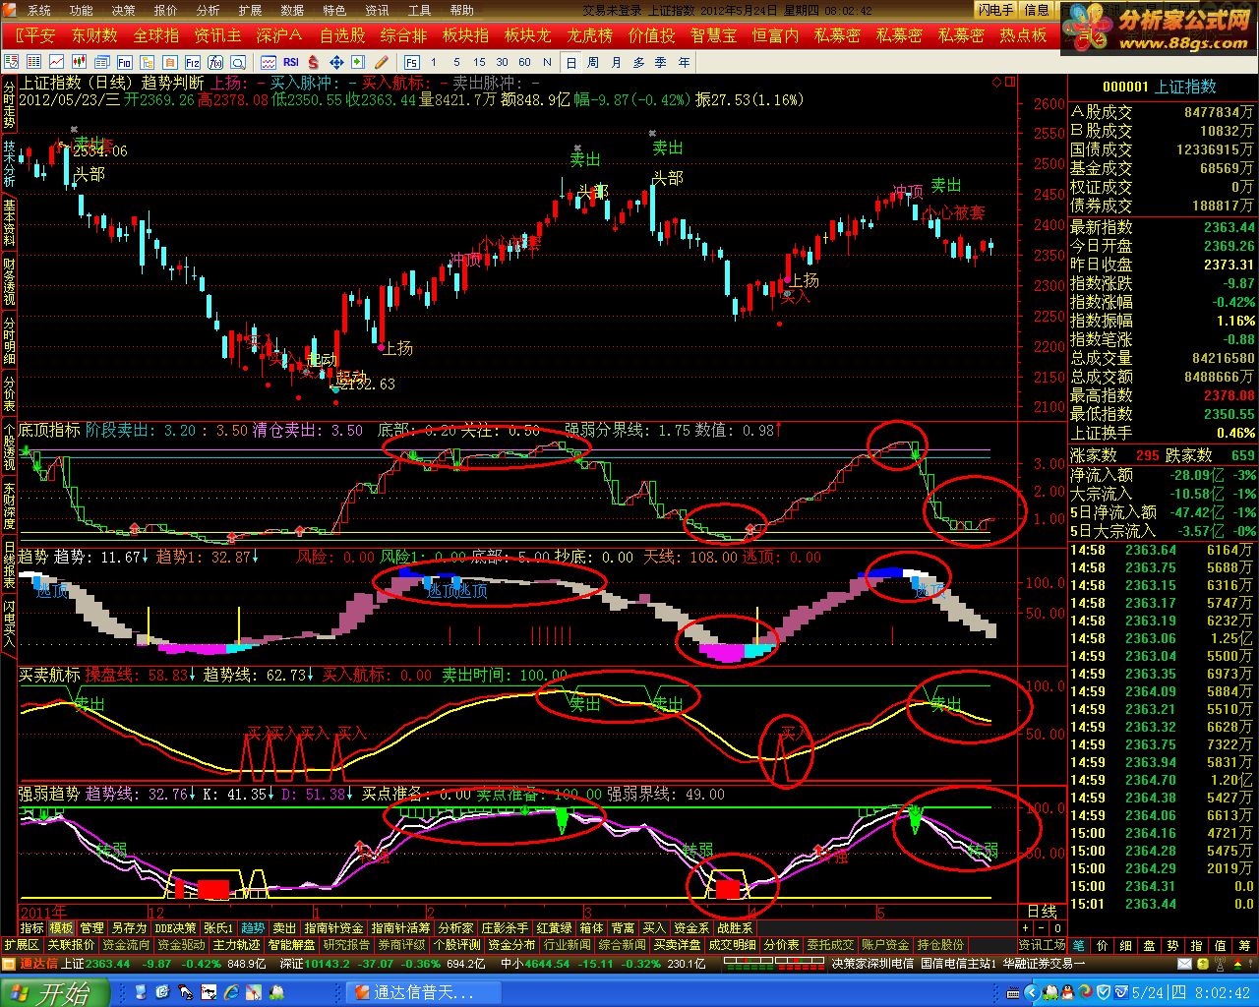This screenshot has width=1259, height=1007.
Task: Click the green arrow box icon
Action: tap(359, 62)
